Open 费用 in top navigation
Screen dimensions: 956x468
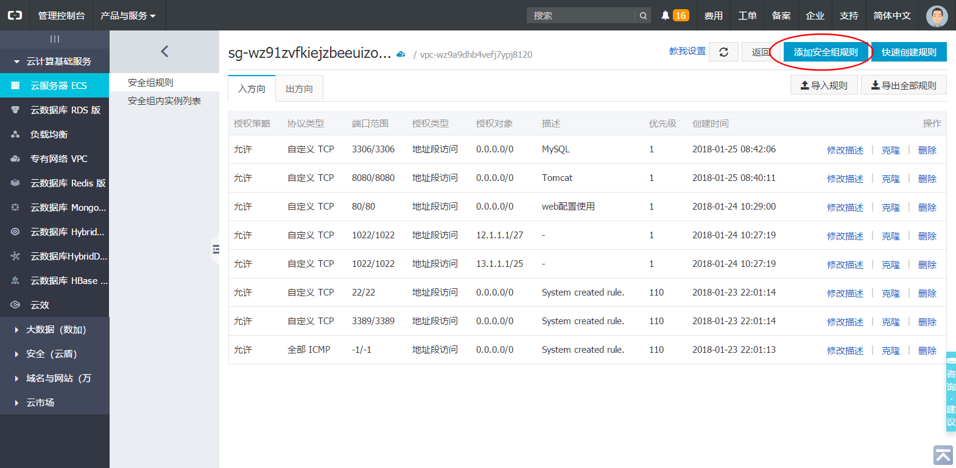pos(714,15)
